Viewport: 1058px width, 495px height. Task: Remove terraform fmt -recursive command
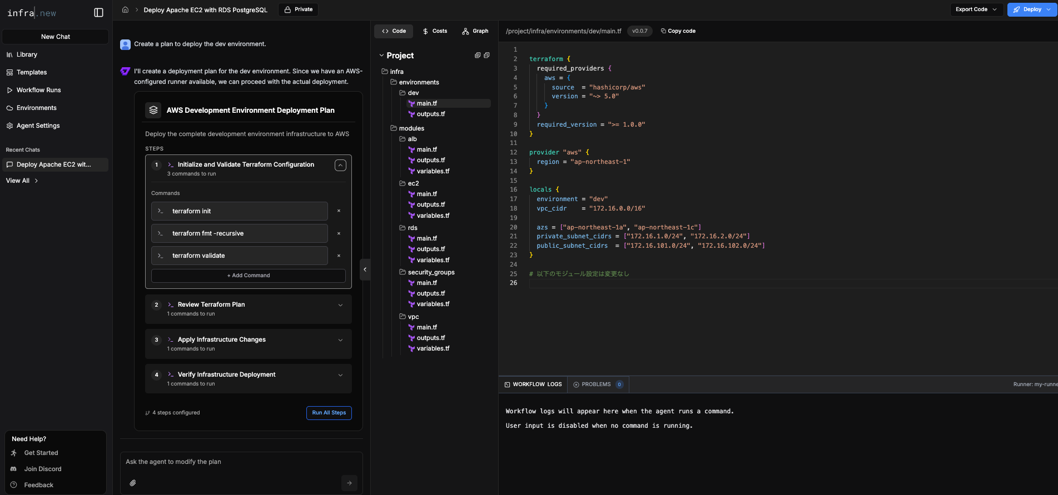pos(339,233)
